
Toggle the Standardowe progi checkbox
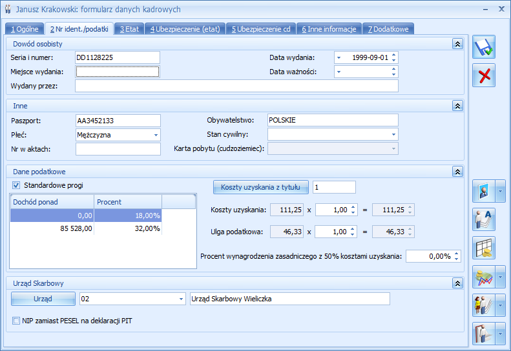tap(16, 185)
